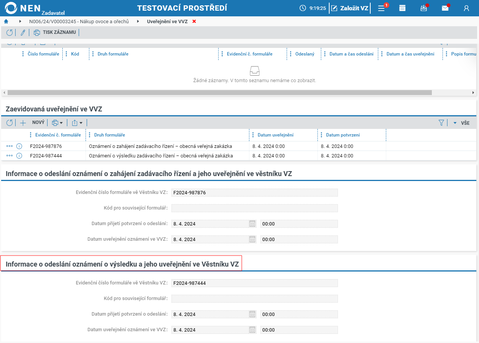The height and width of the screenshot is (343, 479).
Task: Open the hamburger menu with notification badge
Action: 382,8
